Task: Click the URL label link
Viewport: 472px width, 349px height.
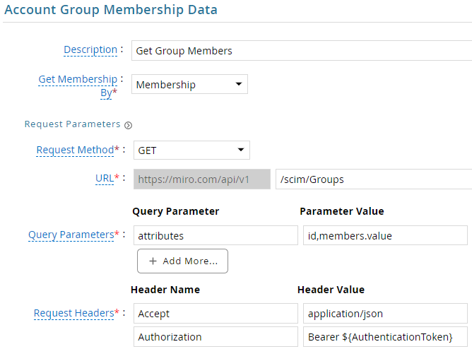Action: pyautogui.click(x=105, y=179)
